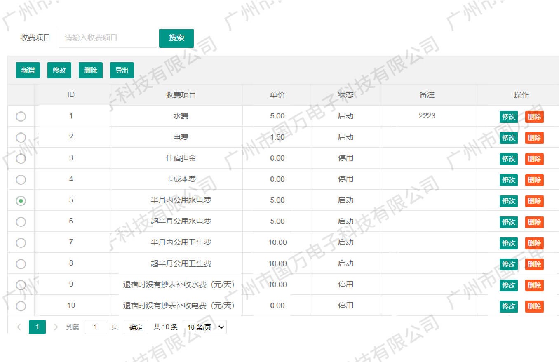
Task: Go to the next page arrow
Action: (56, 327)
